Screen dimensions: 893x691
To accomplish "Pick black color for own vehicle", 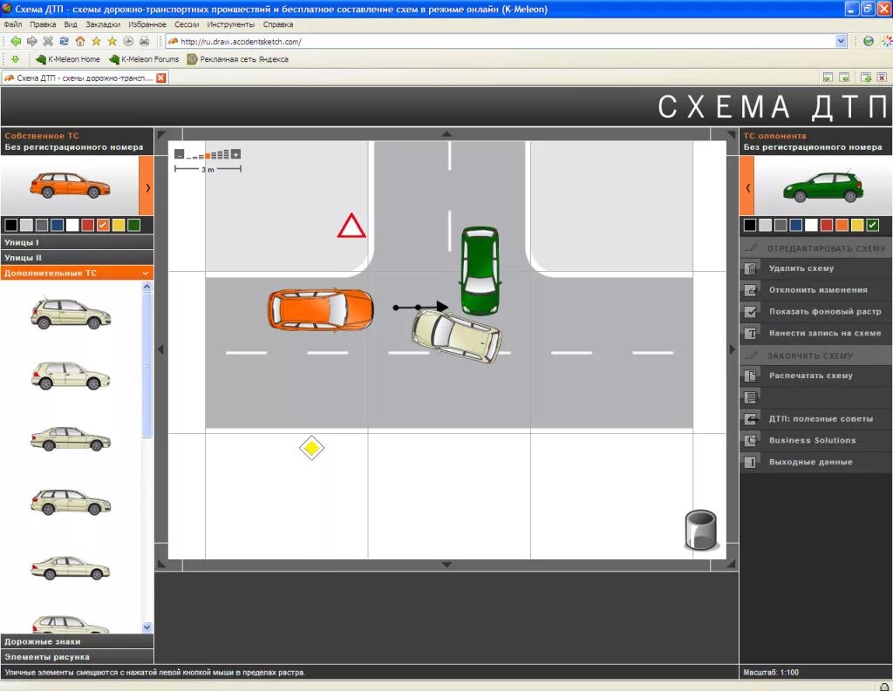I will click(x=10, y=225).
